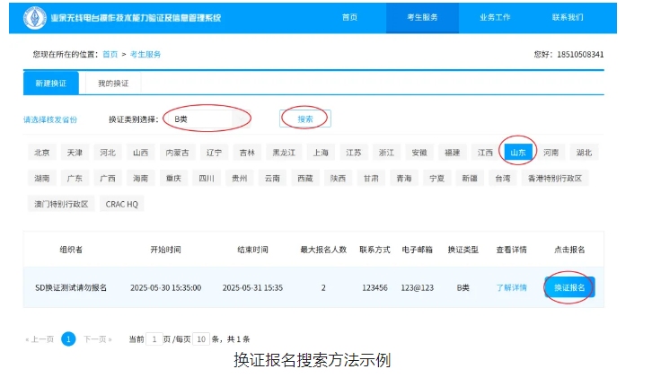This screenshot has width=652, height=378.
Task: Click the per-page count field showing 10
Action: (201, 339)
